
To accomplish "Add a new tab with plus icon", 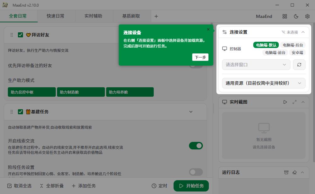I will tap(156, 16).
